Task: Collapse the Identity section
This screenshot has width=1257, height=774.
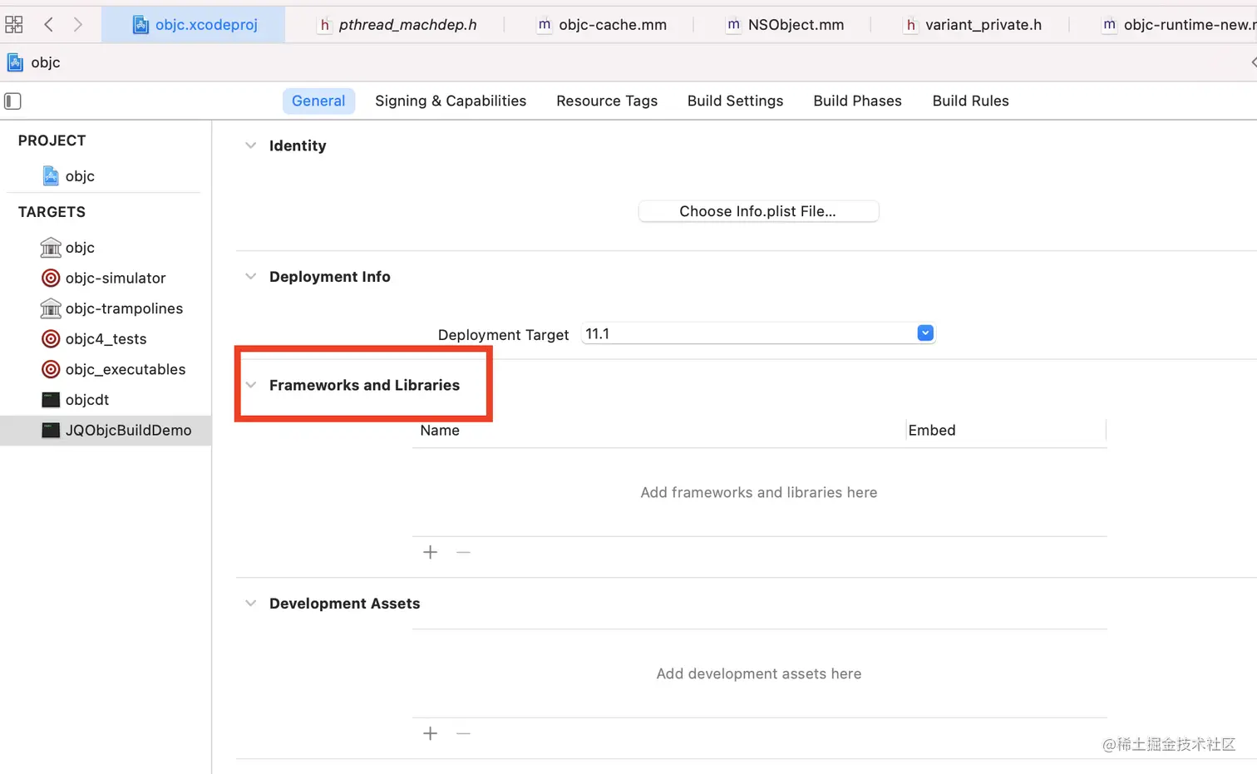Action: pos(250,145)
